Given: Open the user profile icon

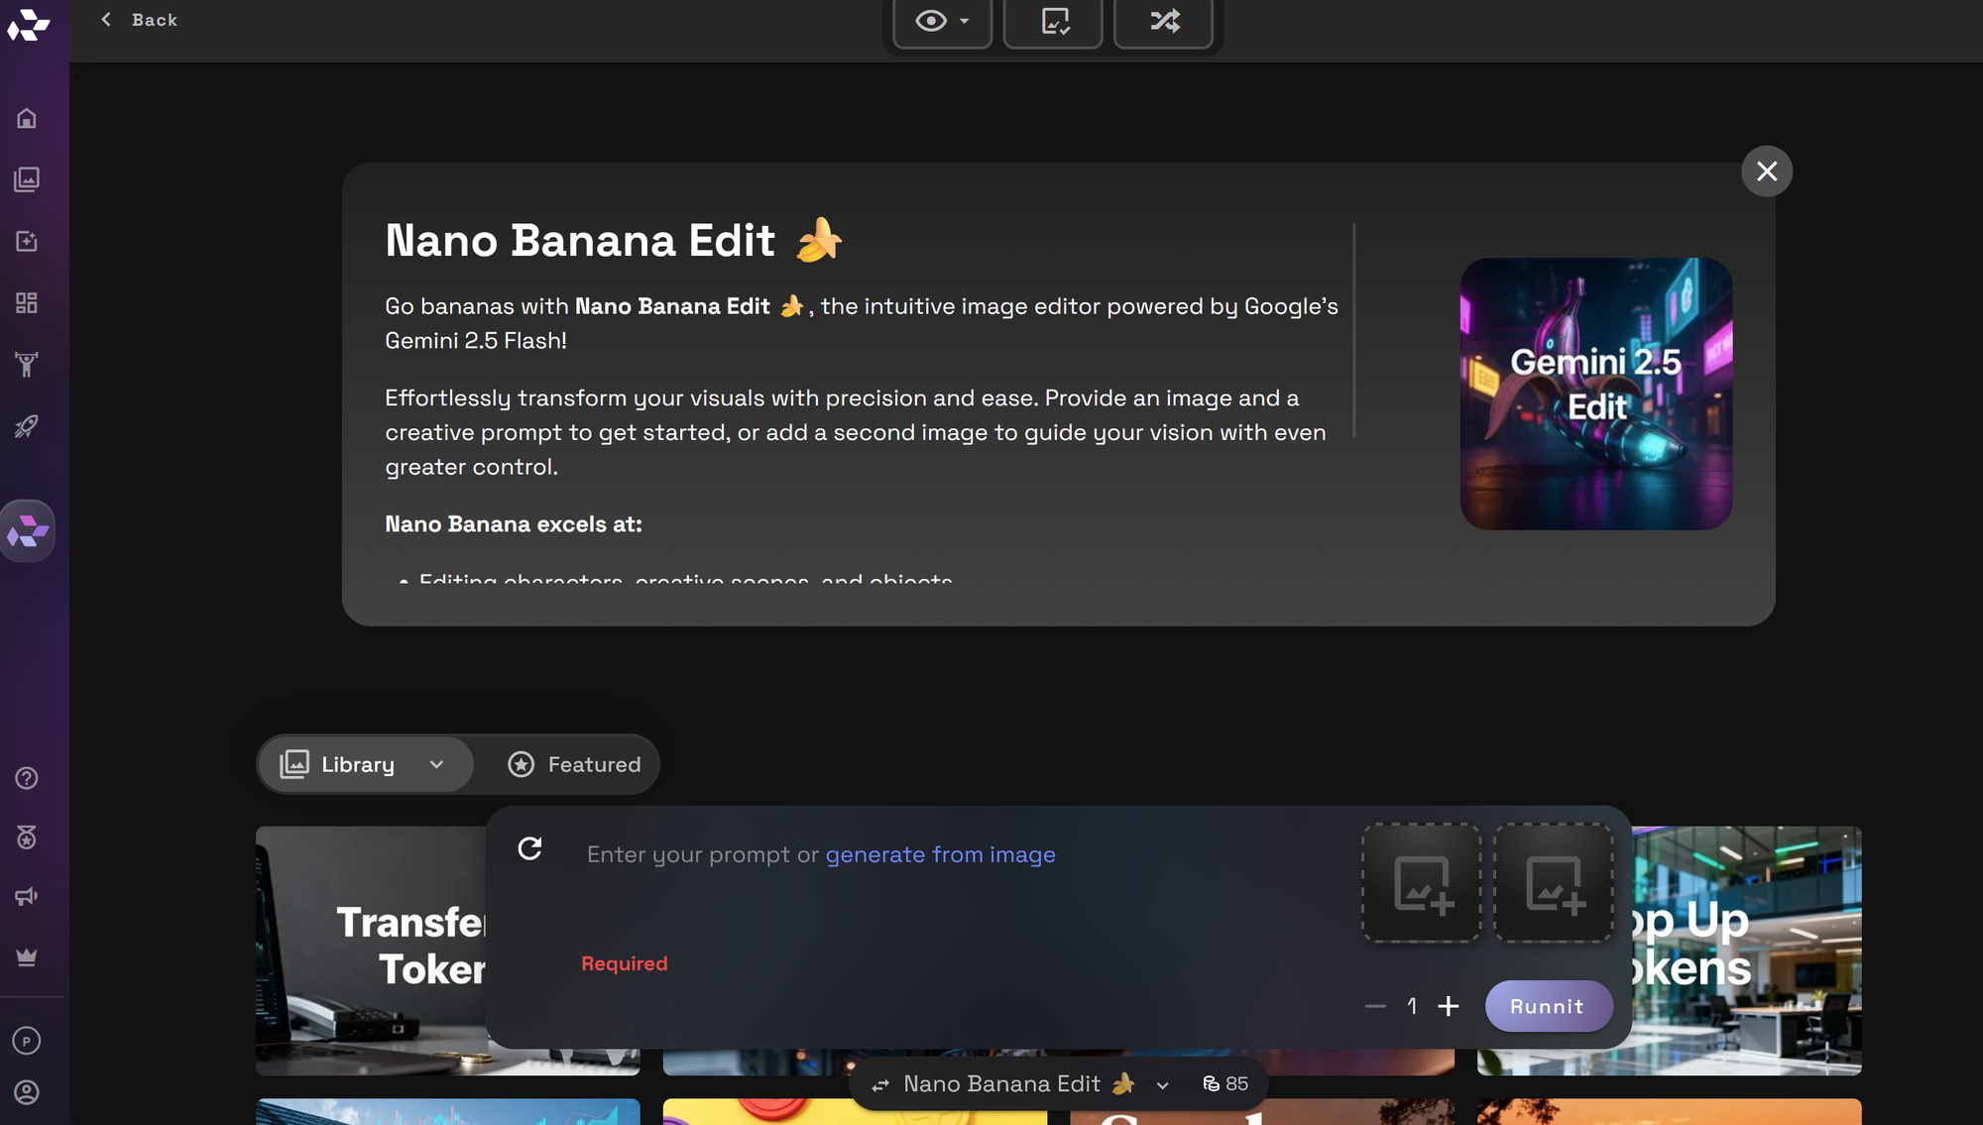Looking at the screenshot, I should (27, 1092).
